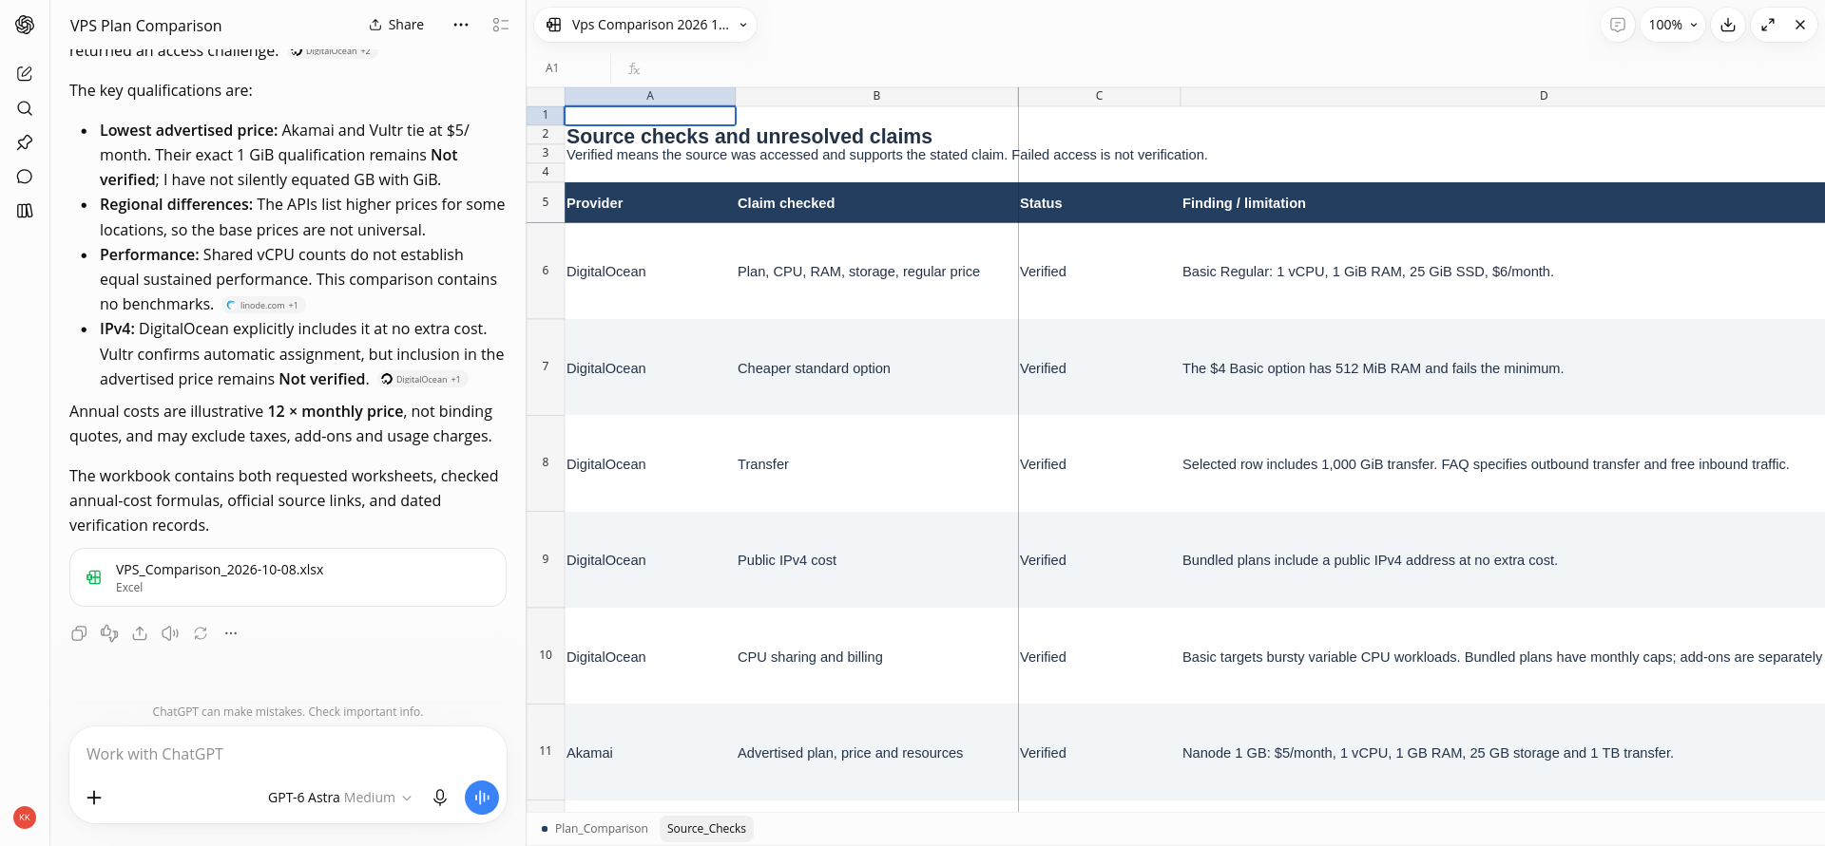This screenshot has height=846, width=1825.
Task: Toggle the chat outline panel icon
Action: 501,25
